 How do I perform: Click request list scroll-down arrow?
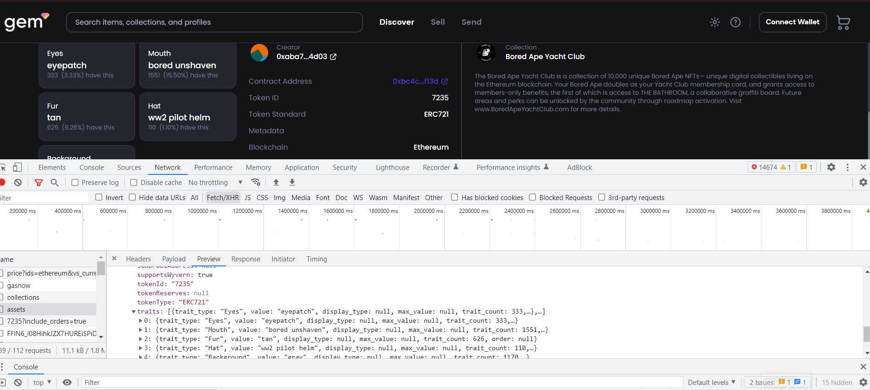[101, 336]
